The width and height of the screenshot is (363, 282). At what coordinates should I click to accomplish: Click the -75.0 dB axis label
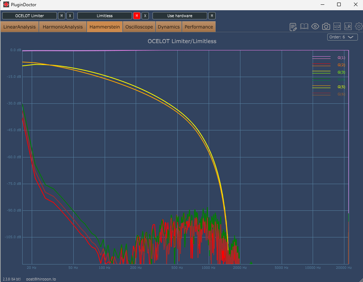click(14, 184)
